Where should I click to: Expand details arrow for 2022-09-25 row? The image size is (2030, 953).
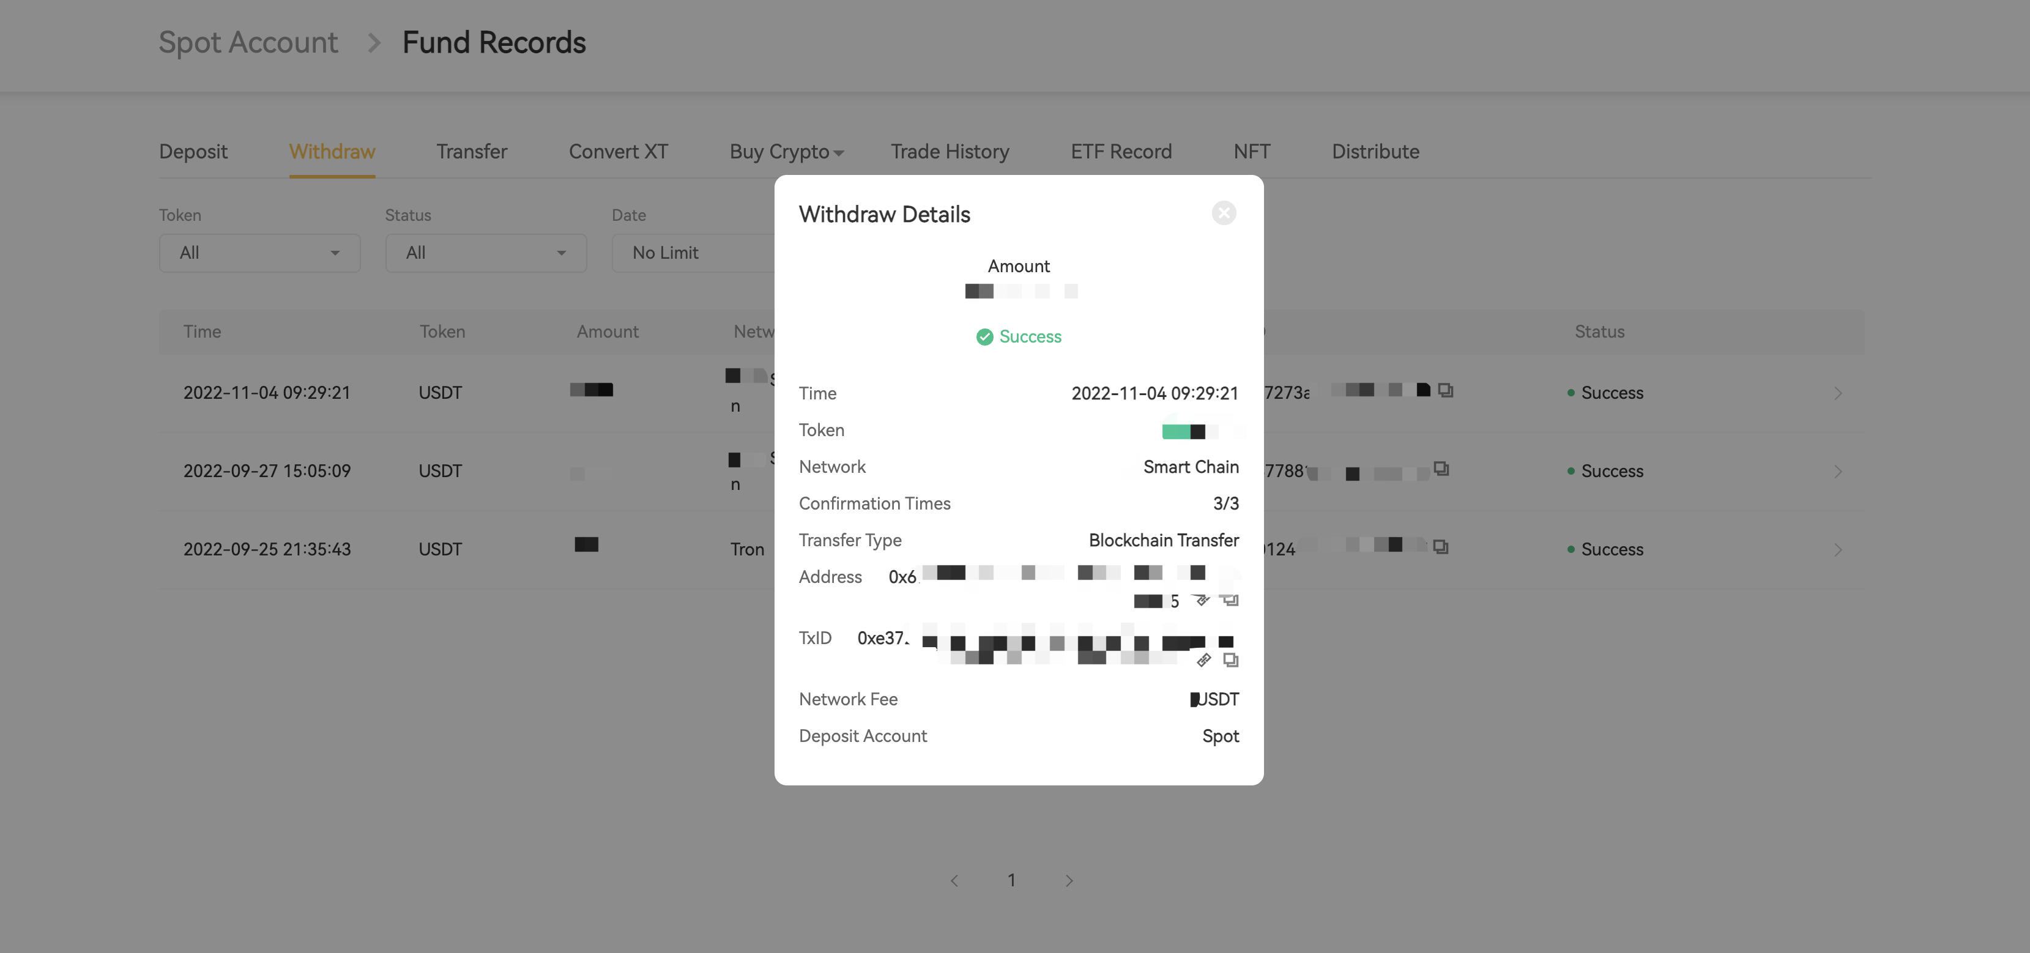click(x=1838, y=549)
